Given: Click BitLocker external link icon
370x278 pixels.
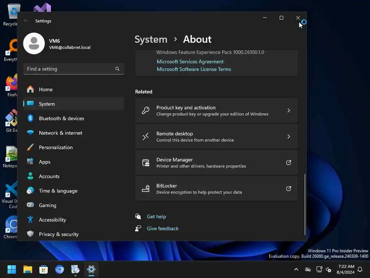Looking at the screenshot, I should [x=289, y=188].
